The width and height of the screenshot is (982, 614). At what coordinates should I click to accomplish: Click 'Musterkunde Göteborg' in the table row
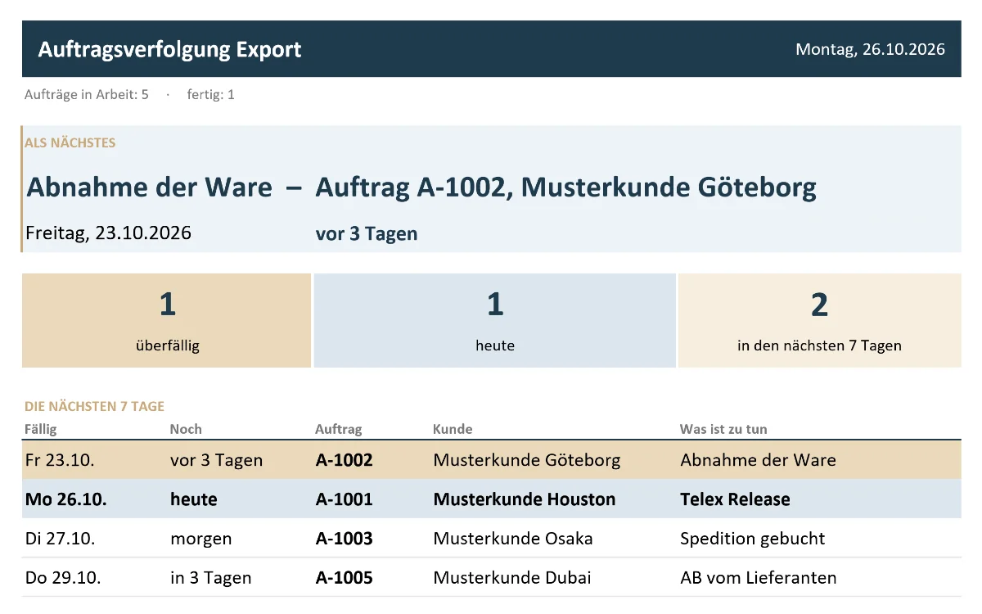[x=527, y=460]
